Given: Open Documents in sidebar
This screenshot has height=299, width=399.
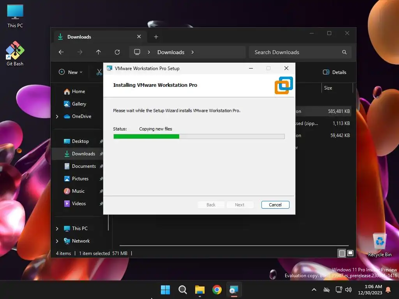Looking at the screenshot, I should point(84,166).
